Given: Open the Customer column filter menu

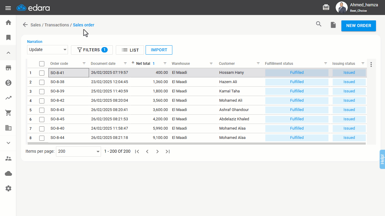Looking at the screenshot, I should pos(258,63).
